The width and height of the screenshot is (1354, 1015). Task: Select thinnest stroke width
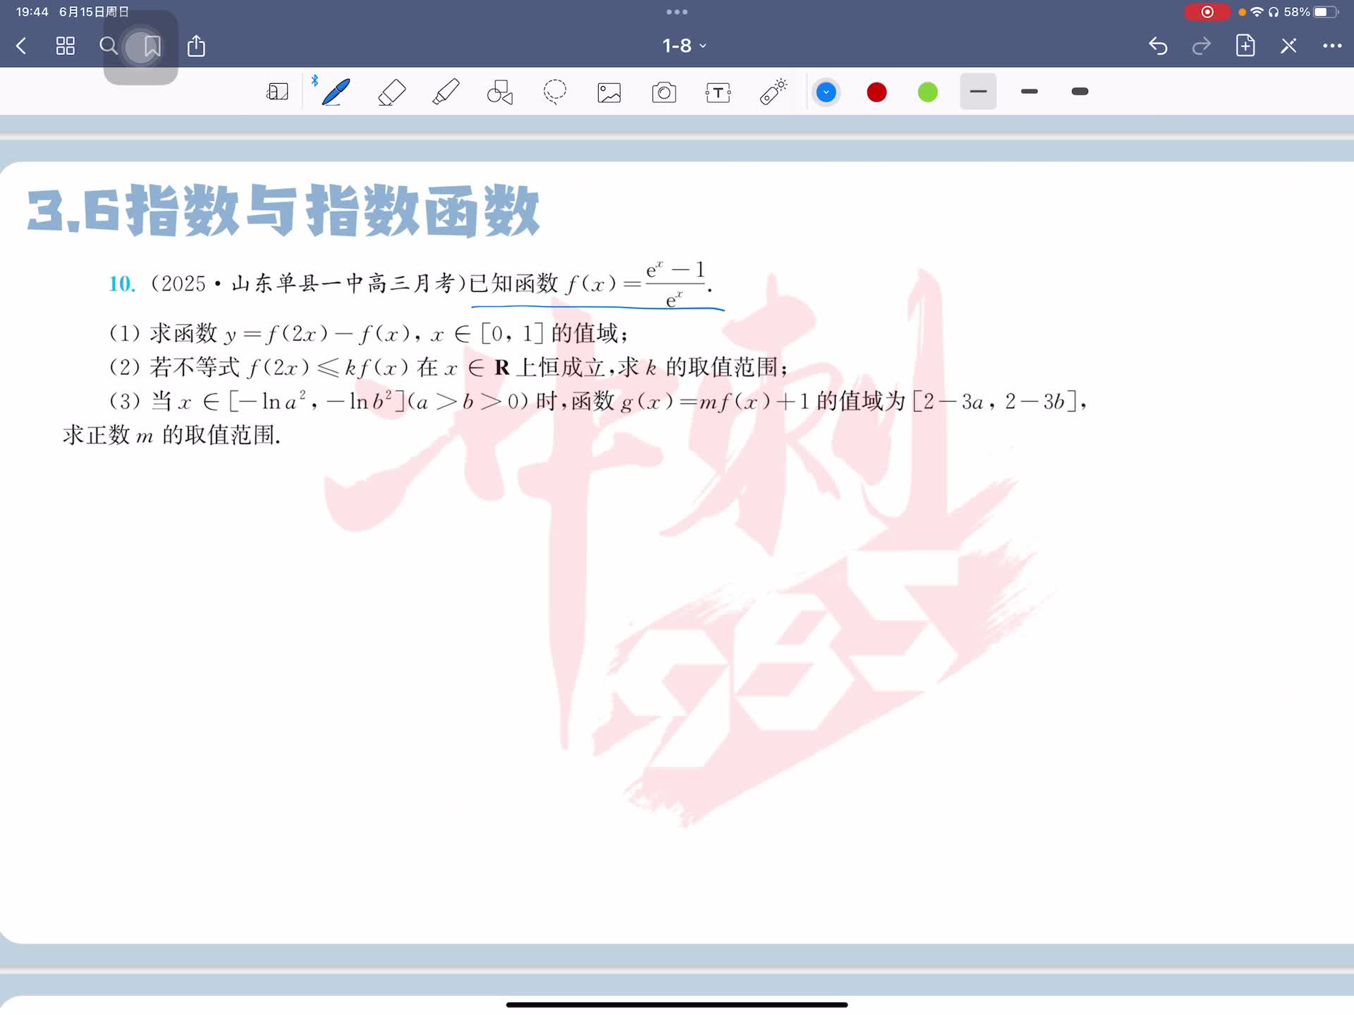pos(978,92)
